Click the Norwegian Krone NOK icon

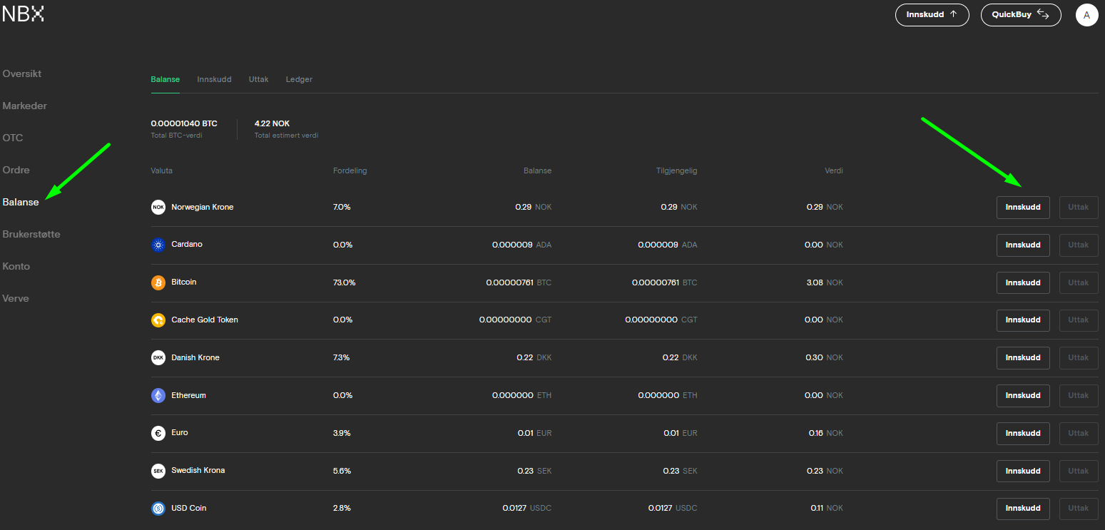pyautogui.click(x=158, y=207)
